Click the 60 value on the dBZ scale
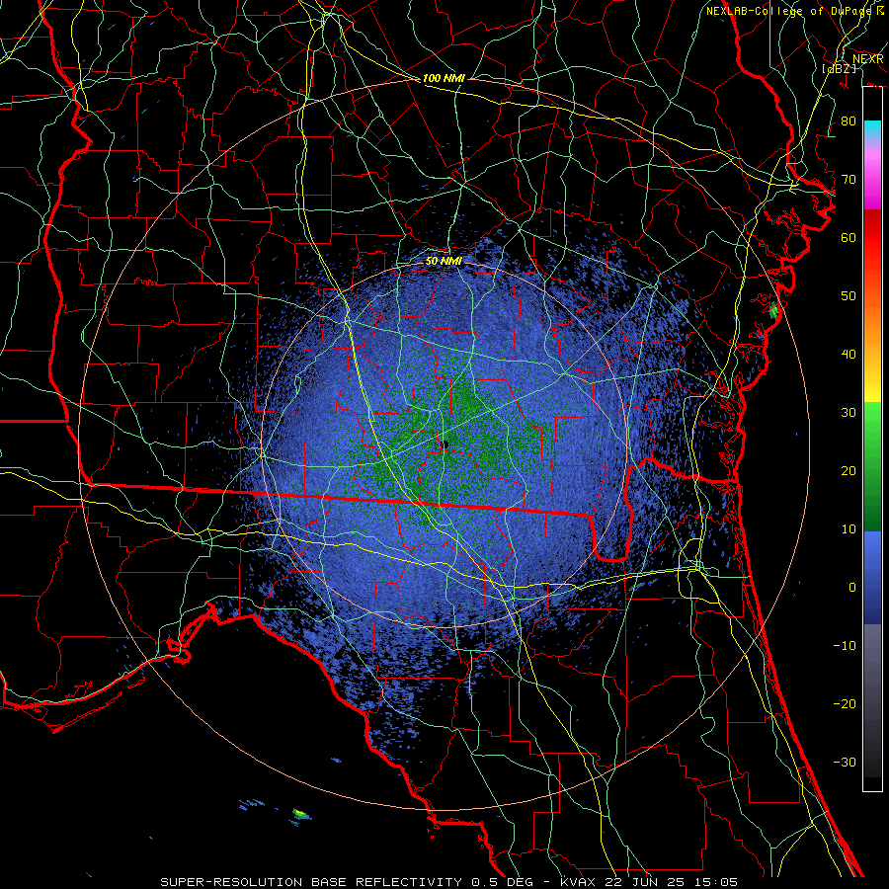This screenshot has width=889, height=889. (x=849, y=237)
